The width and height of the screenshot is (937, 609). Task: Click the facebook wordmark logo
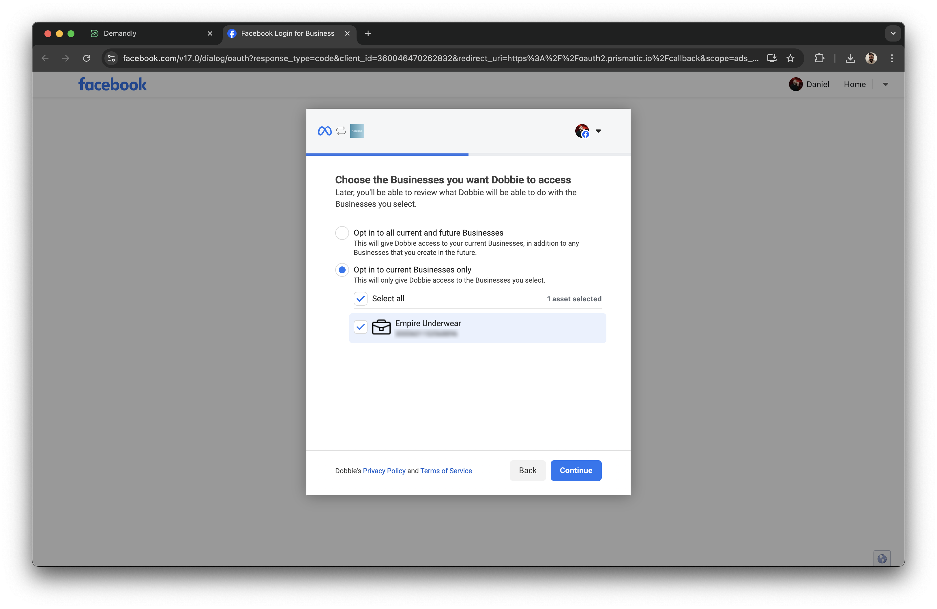pos(112,84)
